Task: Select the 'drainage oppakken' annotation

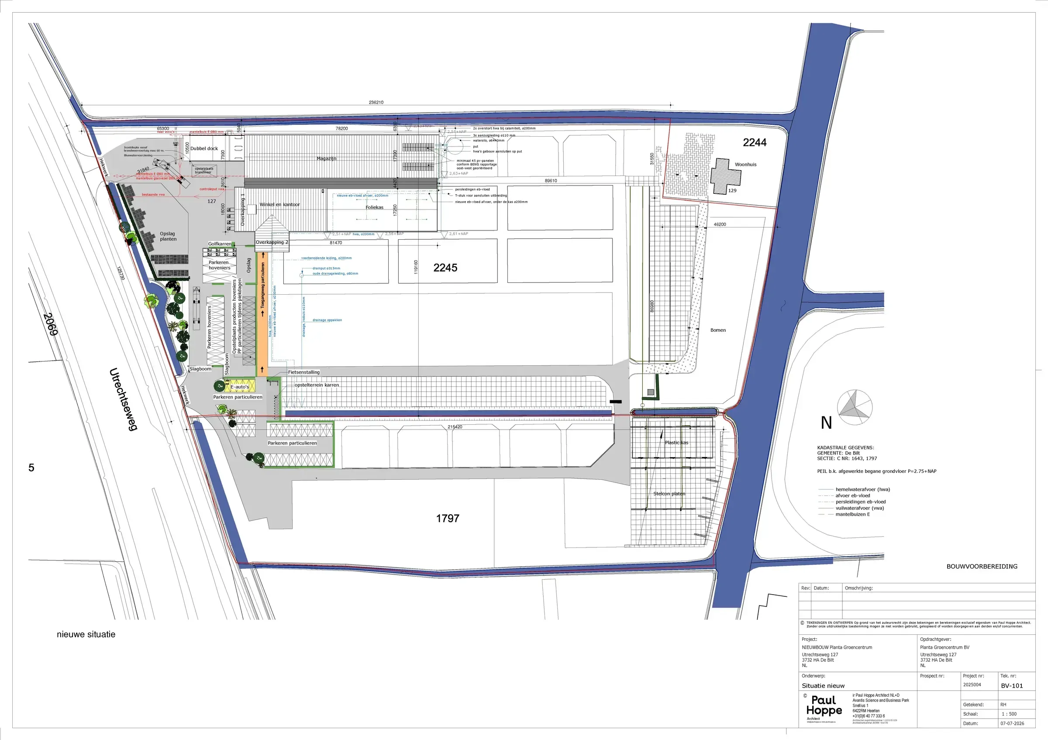Action: click(x=327, y=320)
